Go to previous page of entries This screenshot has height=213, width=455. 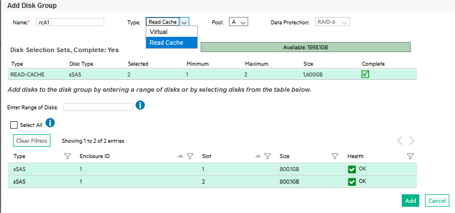pyautogui.click(x=399, y=140)
